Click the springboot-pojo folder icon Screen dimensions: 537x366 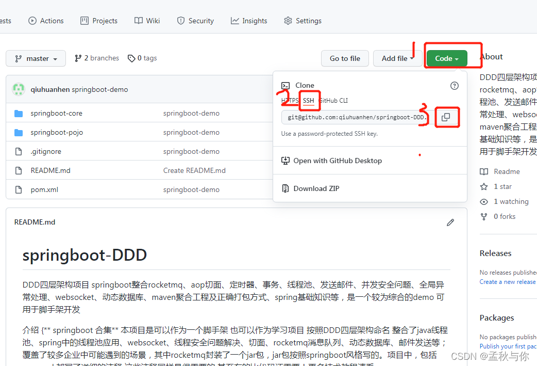coord(19,132)
